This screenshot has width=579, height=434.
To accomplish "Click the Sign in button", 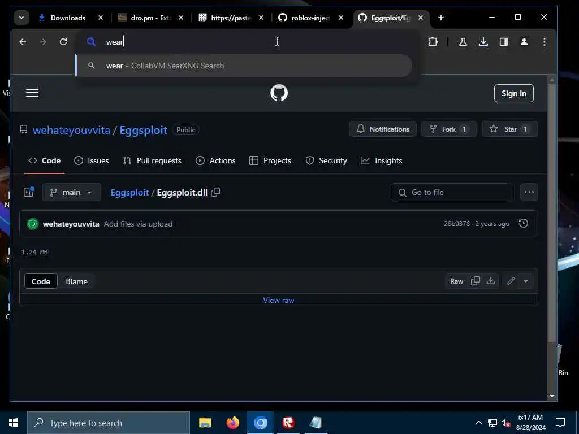I will [513, 93].
